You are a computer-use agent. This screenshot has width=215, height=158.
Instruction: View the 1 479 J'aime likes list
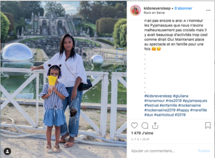tap(142, 133)
